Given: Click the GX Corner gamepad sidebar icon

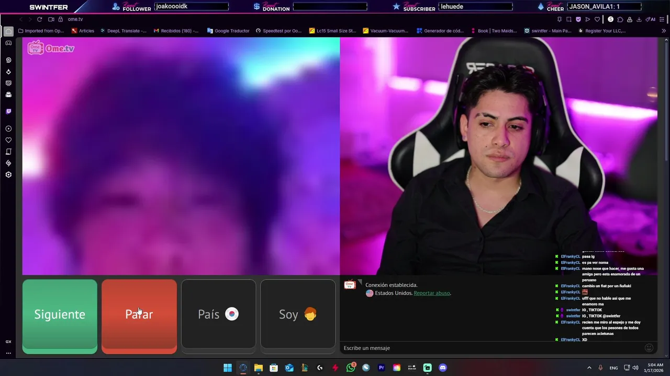Looking at the screenshot, I should point(8,43).
